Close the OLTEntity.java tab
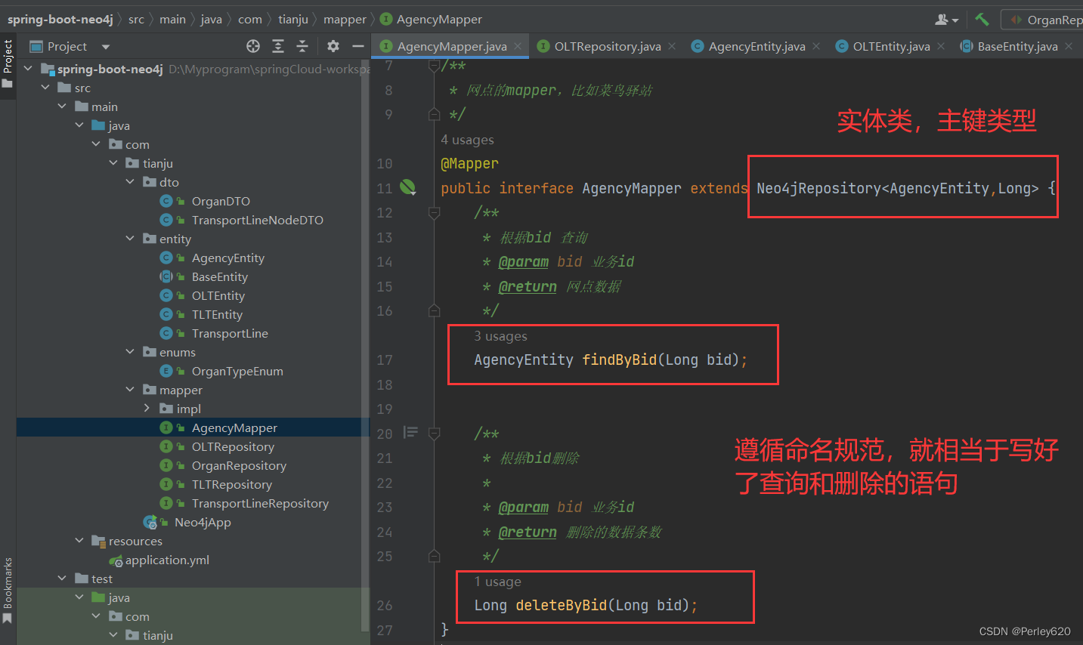Screen dimensions: 1083x645 pyautogui.click(x=941, y=46)
